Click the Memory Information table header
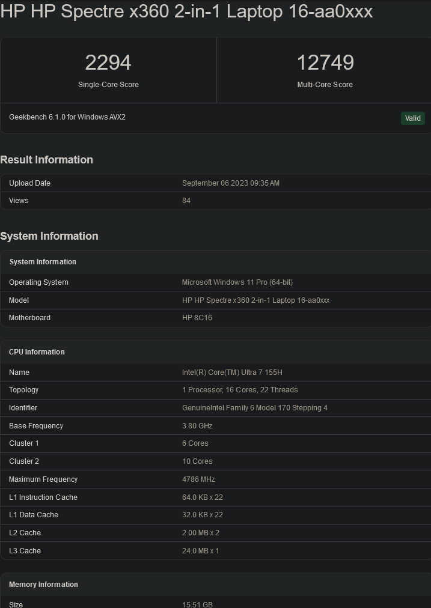 point(43,585)
